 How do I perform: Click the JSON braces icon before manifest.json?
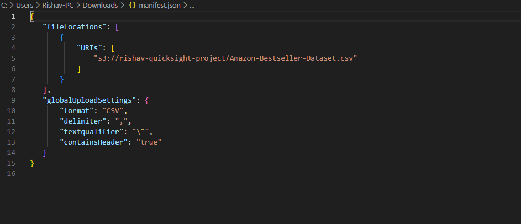pos(132,6)
